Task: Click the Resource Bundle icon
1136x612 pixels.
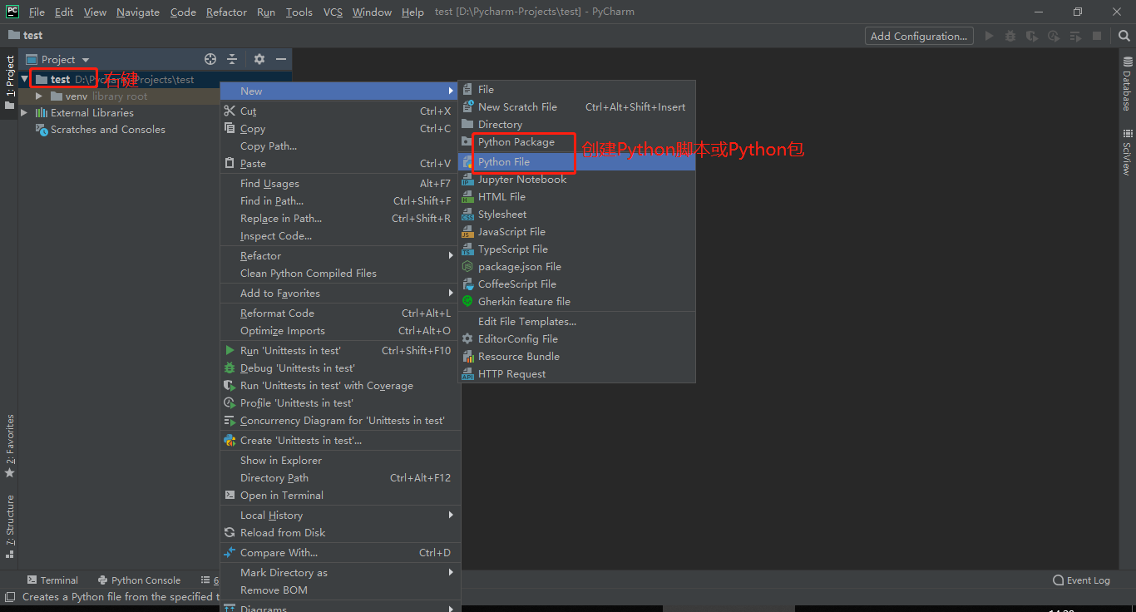Action: [467, 357]
